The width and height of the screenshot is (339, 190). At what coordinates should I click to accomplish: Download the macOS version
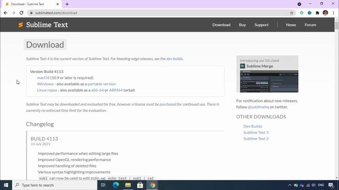tap(43, 78)
